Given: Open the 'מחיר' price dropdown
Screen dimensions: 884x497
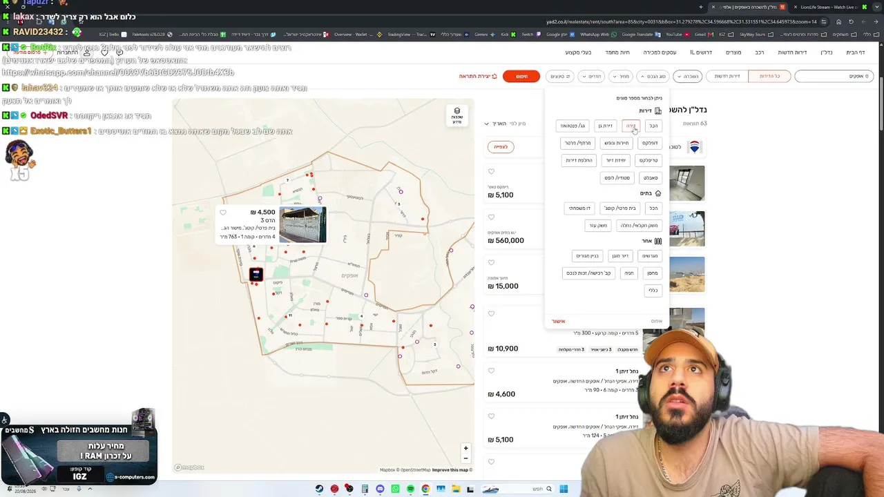Looking at the screenshot, I should click(621, 76).
